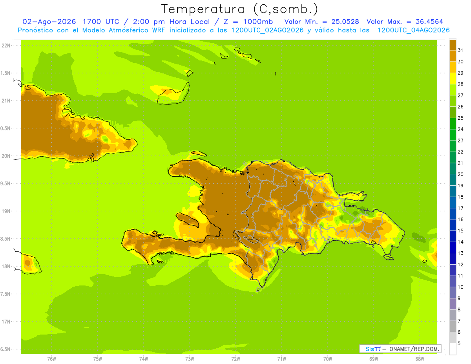
Task: Click the '71W' longitude axis label
Action: [x=281, y=359]
